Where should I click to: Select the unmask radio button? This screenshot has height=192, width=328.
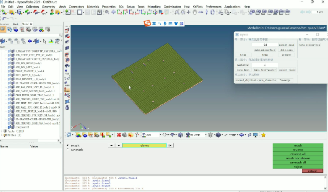point(67,150)
